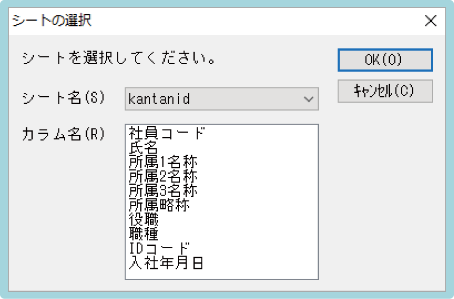Click the OK(O) button
Image resolution: width=454 pixels, height=299 pixels.
(x=385, y=60)
